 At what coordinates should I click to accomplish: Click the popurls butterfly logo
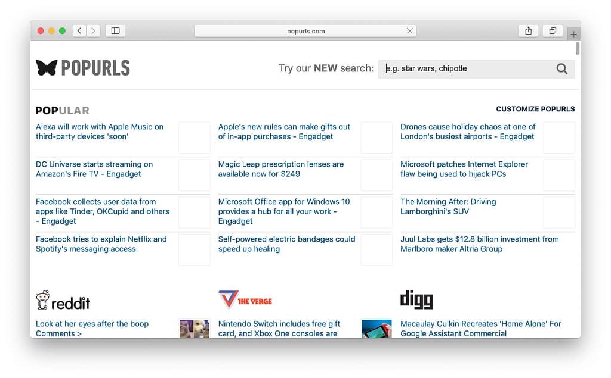pos(46,67)
